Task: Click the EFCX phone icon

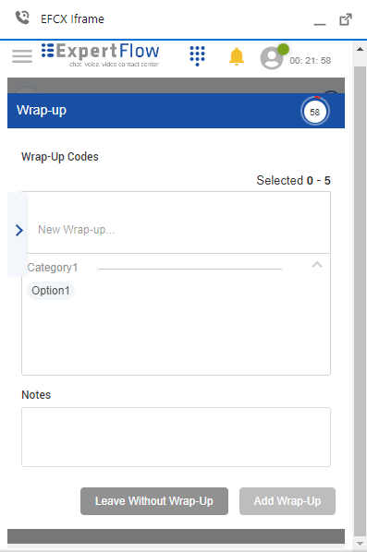Action: [x=22, y=18]
